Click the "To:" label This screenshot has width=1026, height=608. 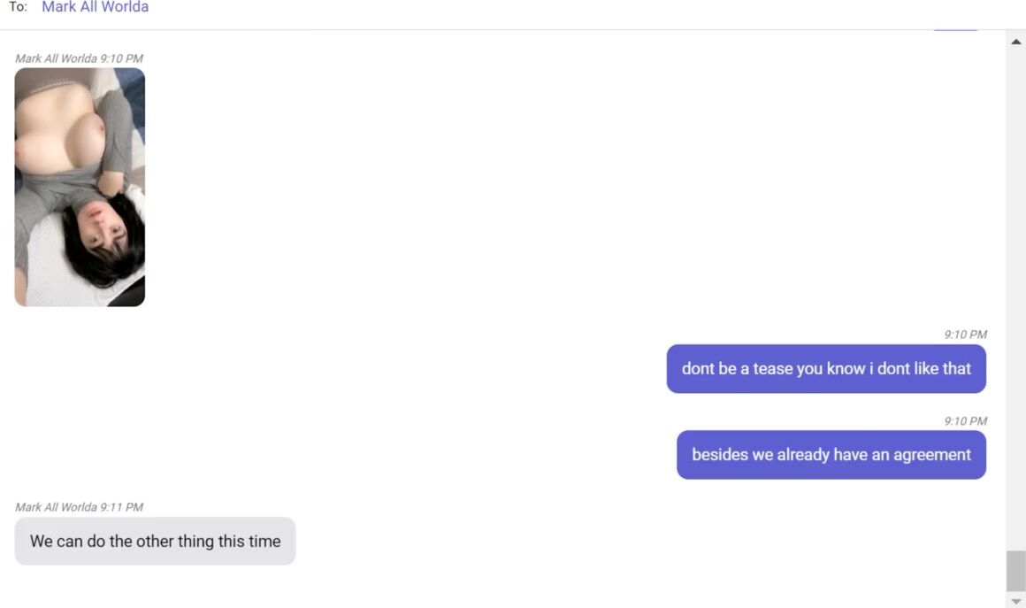pos(18,7)
